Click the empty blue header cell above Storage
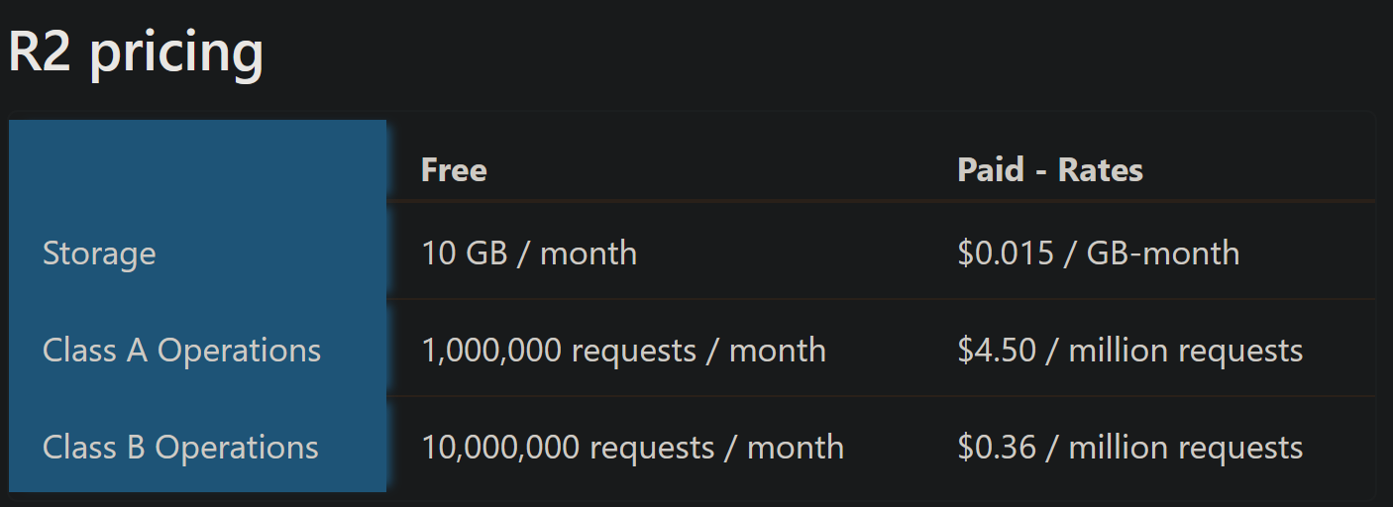This screenshot has height=507, width=1393. coord(197,162)
